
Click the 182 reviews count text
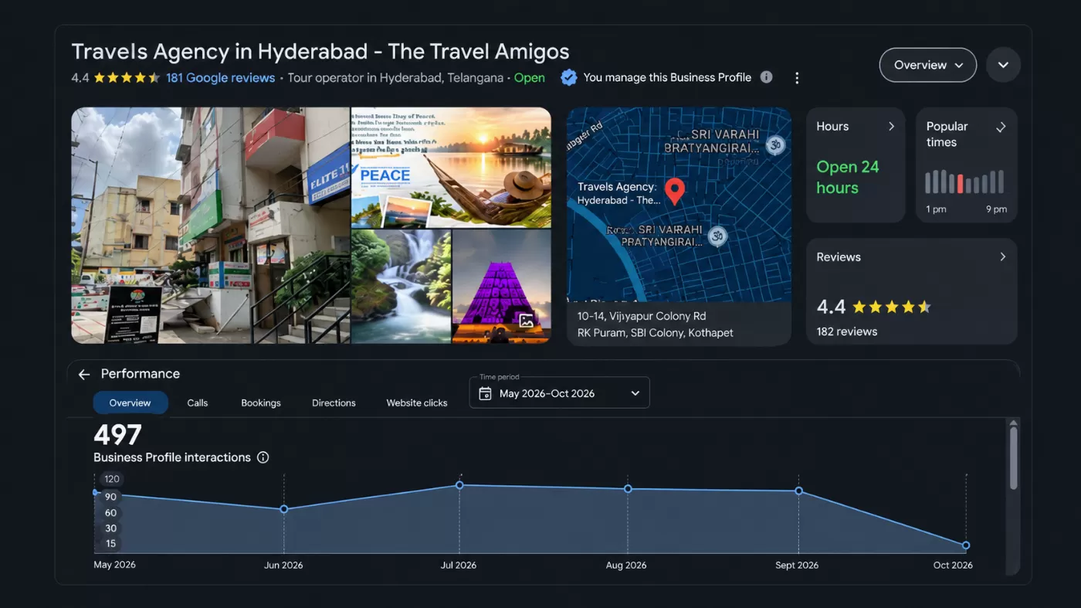pos(847,331)
